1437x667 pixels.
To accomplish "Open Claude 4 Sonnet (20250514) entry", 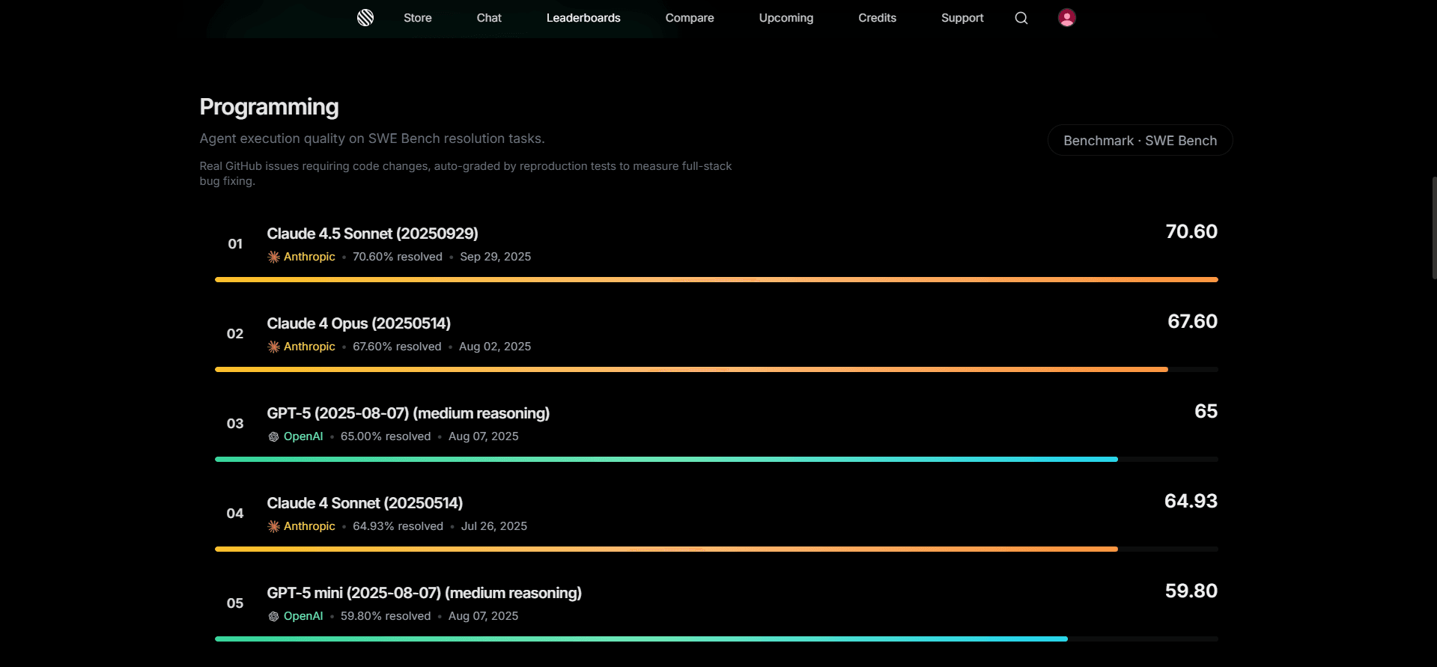I will pyautogui.click(x=365, y=503).
